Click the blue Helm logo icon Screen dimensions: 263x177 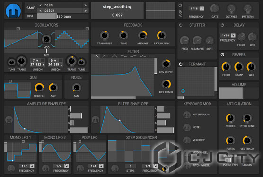13,11
